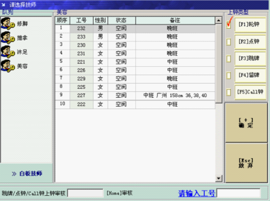Select the 推拿 queue icon
The image size is (270, 201).
pos(8,38)
